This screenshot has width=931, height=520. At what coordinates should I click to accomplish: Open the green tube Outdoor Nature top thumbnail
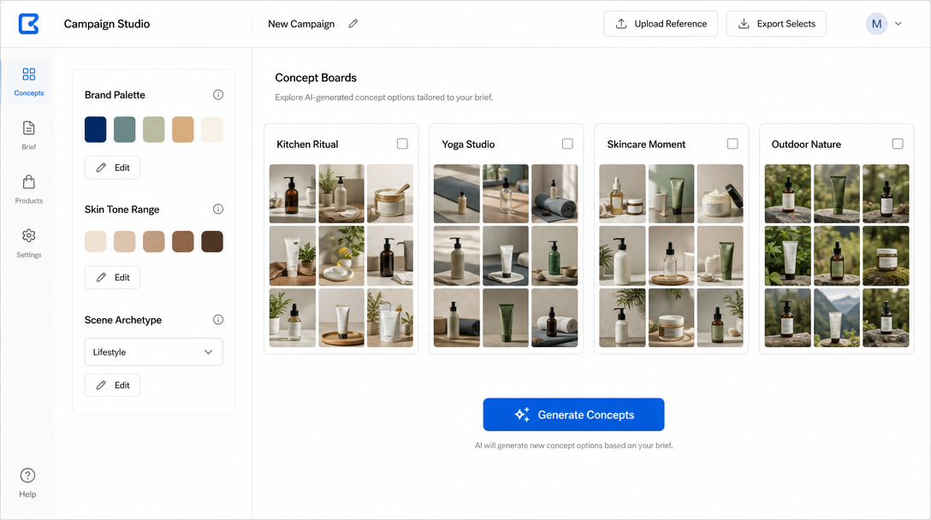pos(837,193)
